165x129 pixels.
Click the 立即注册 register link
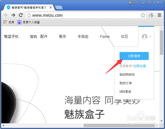click(x=140, y=66)
